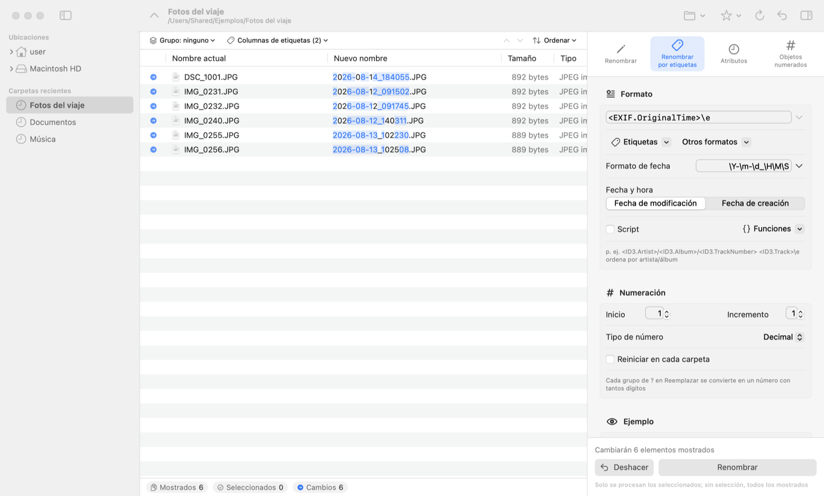Click the Seleccionados 0 status filter

click(250, 487)
